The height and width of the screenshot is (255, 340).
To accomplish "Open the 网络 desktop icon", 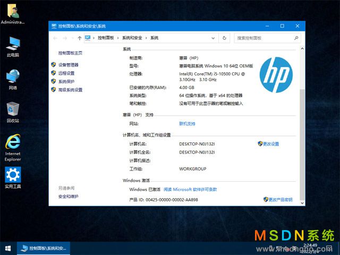I will [x=13, y=80].
